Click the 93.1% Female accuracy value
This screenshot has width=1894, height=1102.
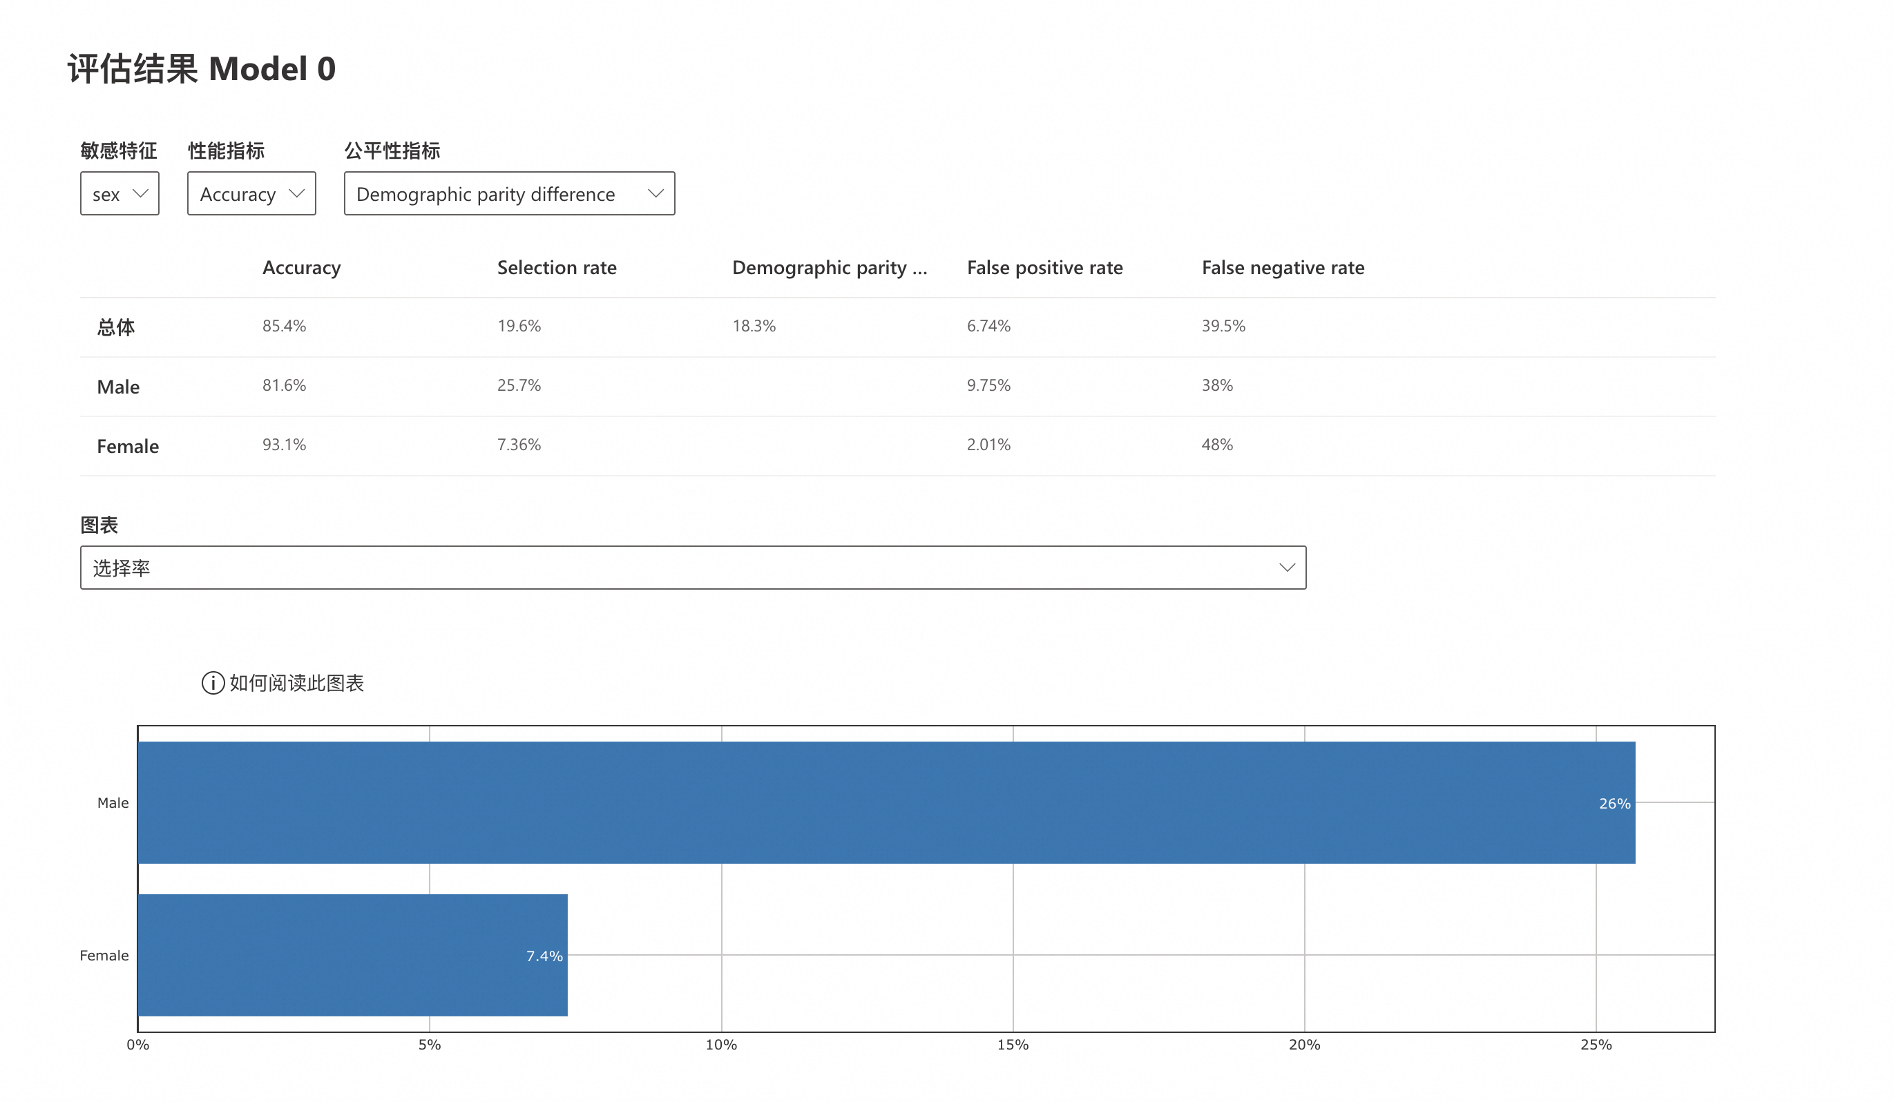click(284, 445)
